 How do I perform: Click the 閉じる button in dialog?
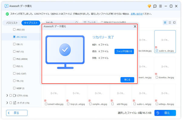pyautogui.click(x=127, y=80)
